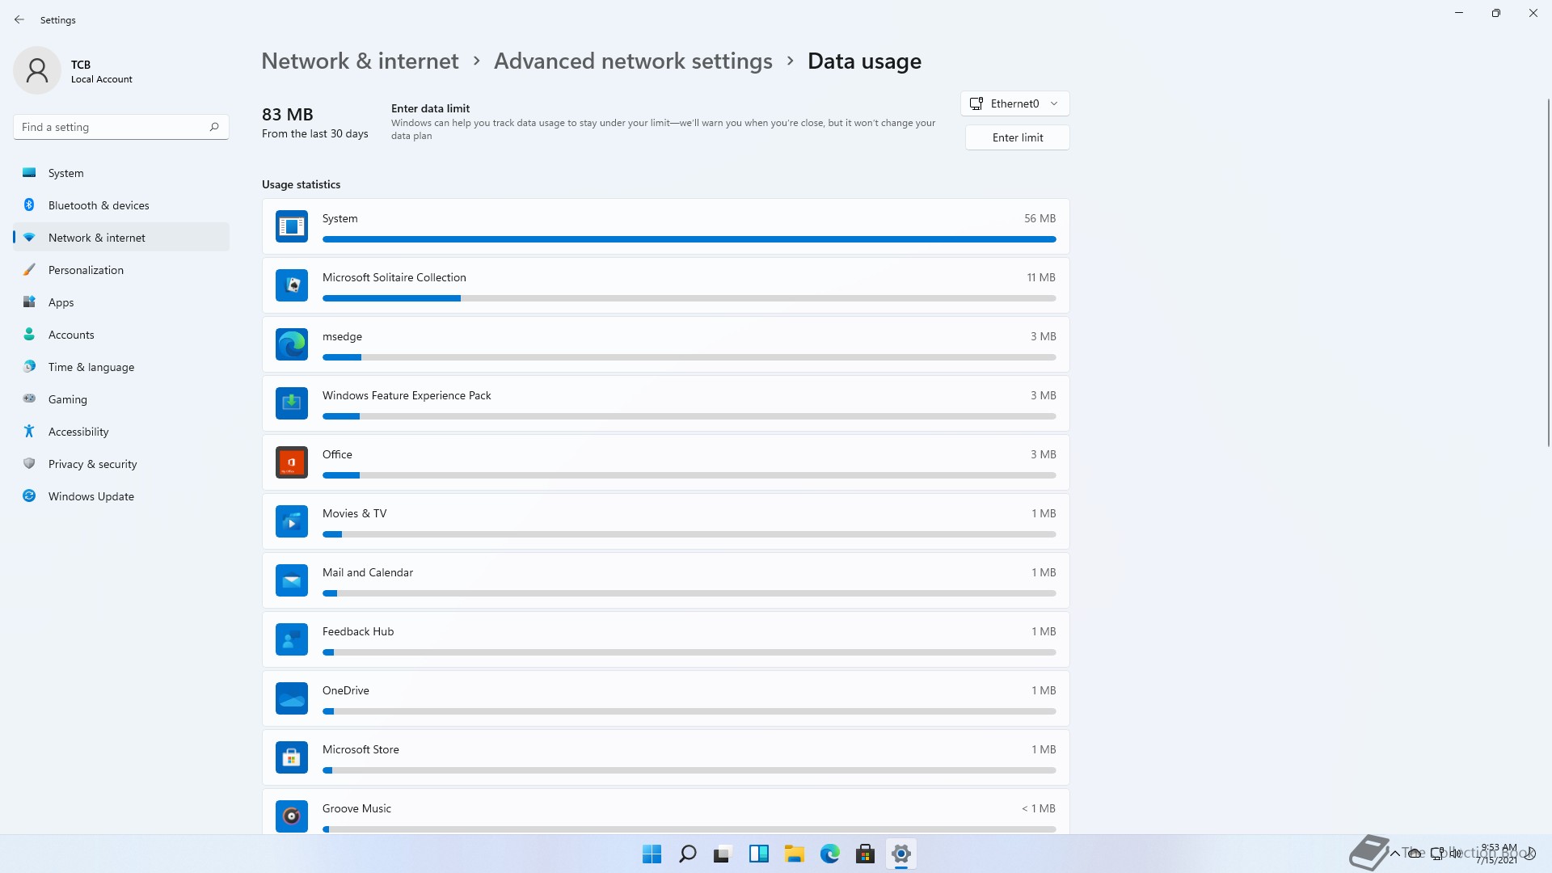Image resolution: width=1552 pixels, height=873 pixels.
Task: Click the msedge usage bar
Action: click(x=689, y=357)
